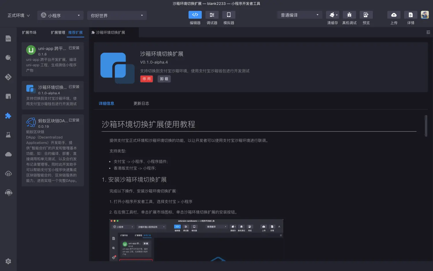Select the search icon in left sidebar

[x=8, y=57]
